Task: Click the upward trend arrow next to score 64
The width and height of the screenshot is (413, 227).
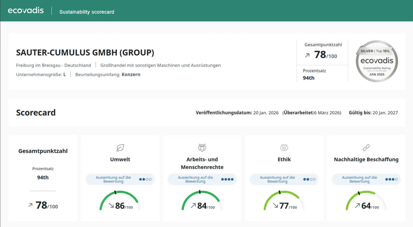Action: [x=358, y=205]
